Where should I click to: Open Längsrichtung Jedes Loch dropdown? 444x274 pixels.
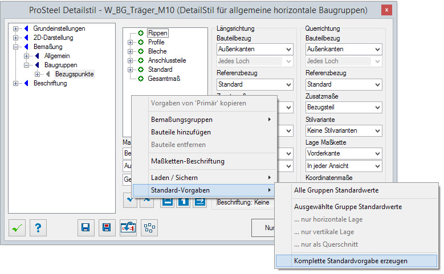255,61
